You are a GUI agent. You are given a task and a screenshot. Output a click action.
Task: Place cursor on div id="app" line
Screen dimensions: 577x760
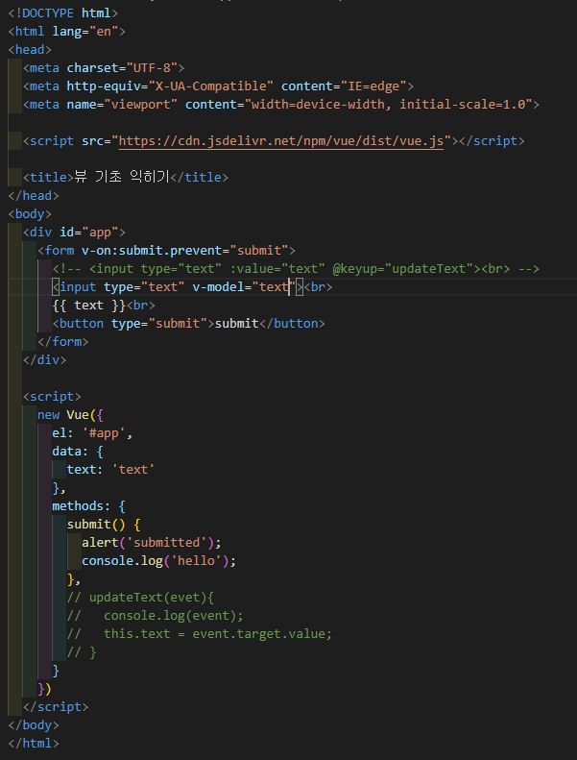(74, 233)
